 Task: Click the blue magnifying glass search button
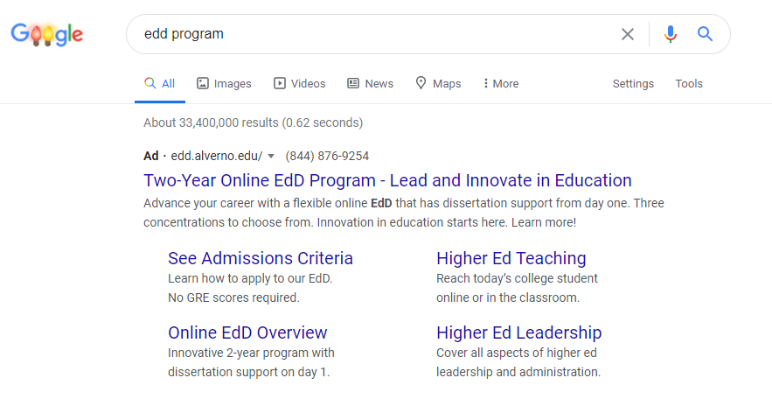click(x=705, y=34)
